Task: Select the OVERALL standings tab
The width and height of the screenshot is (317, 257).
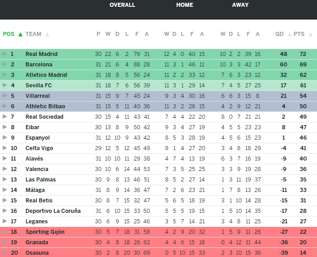Action: coord(122,5)
